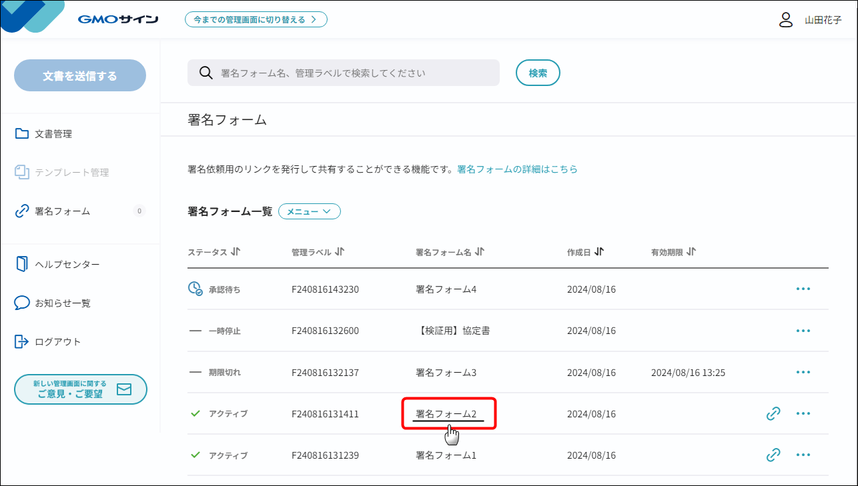
Task: Go to ヘルプセンター in sidebar
Action: [x=67, y=265]
